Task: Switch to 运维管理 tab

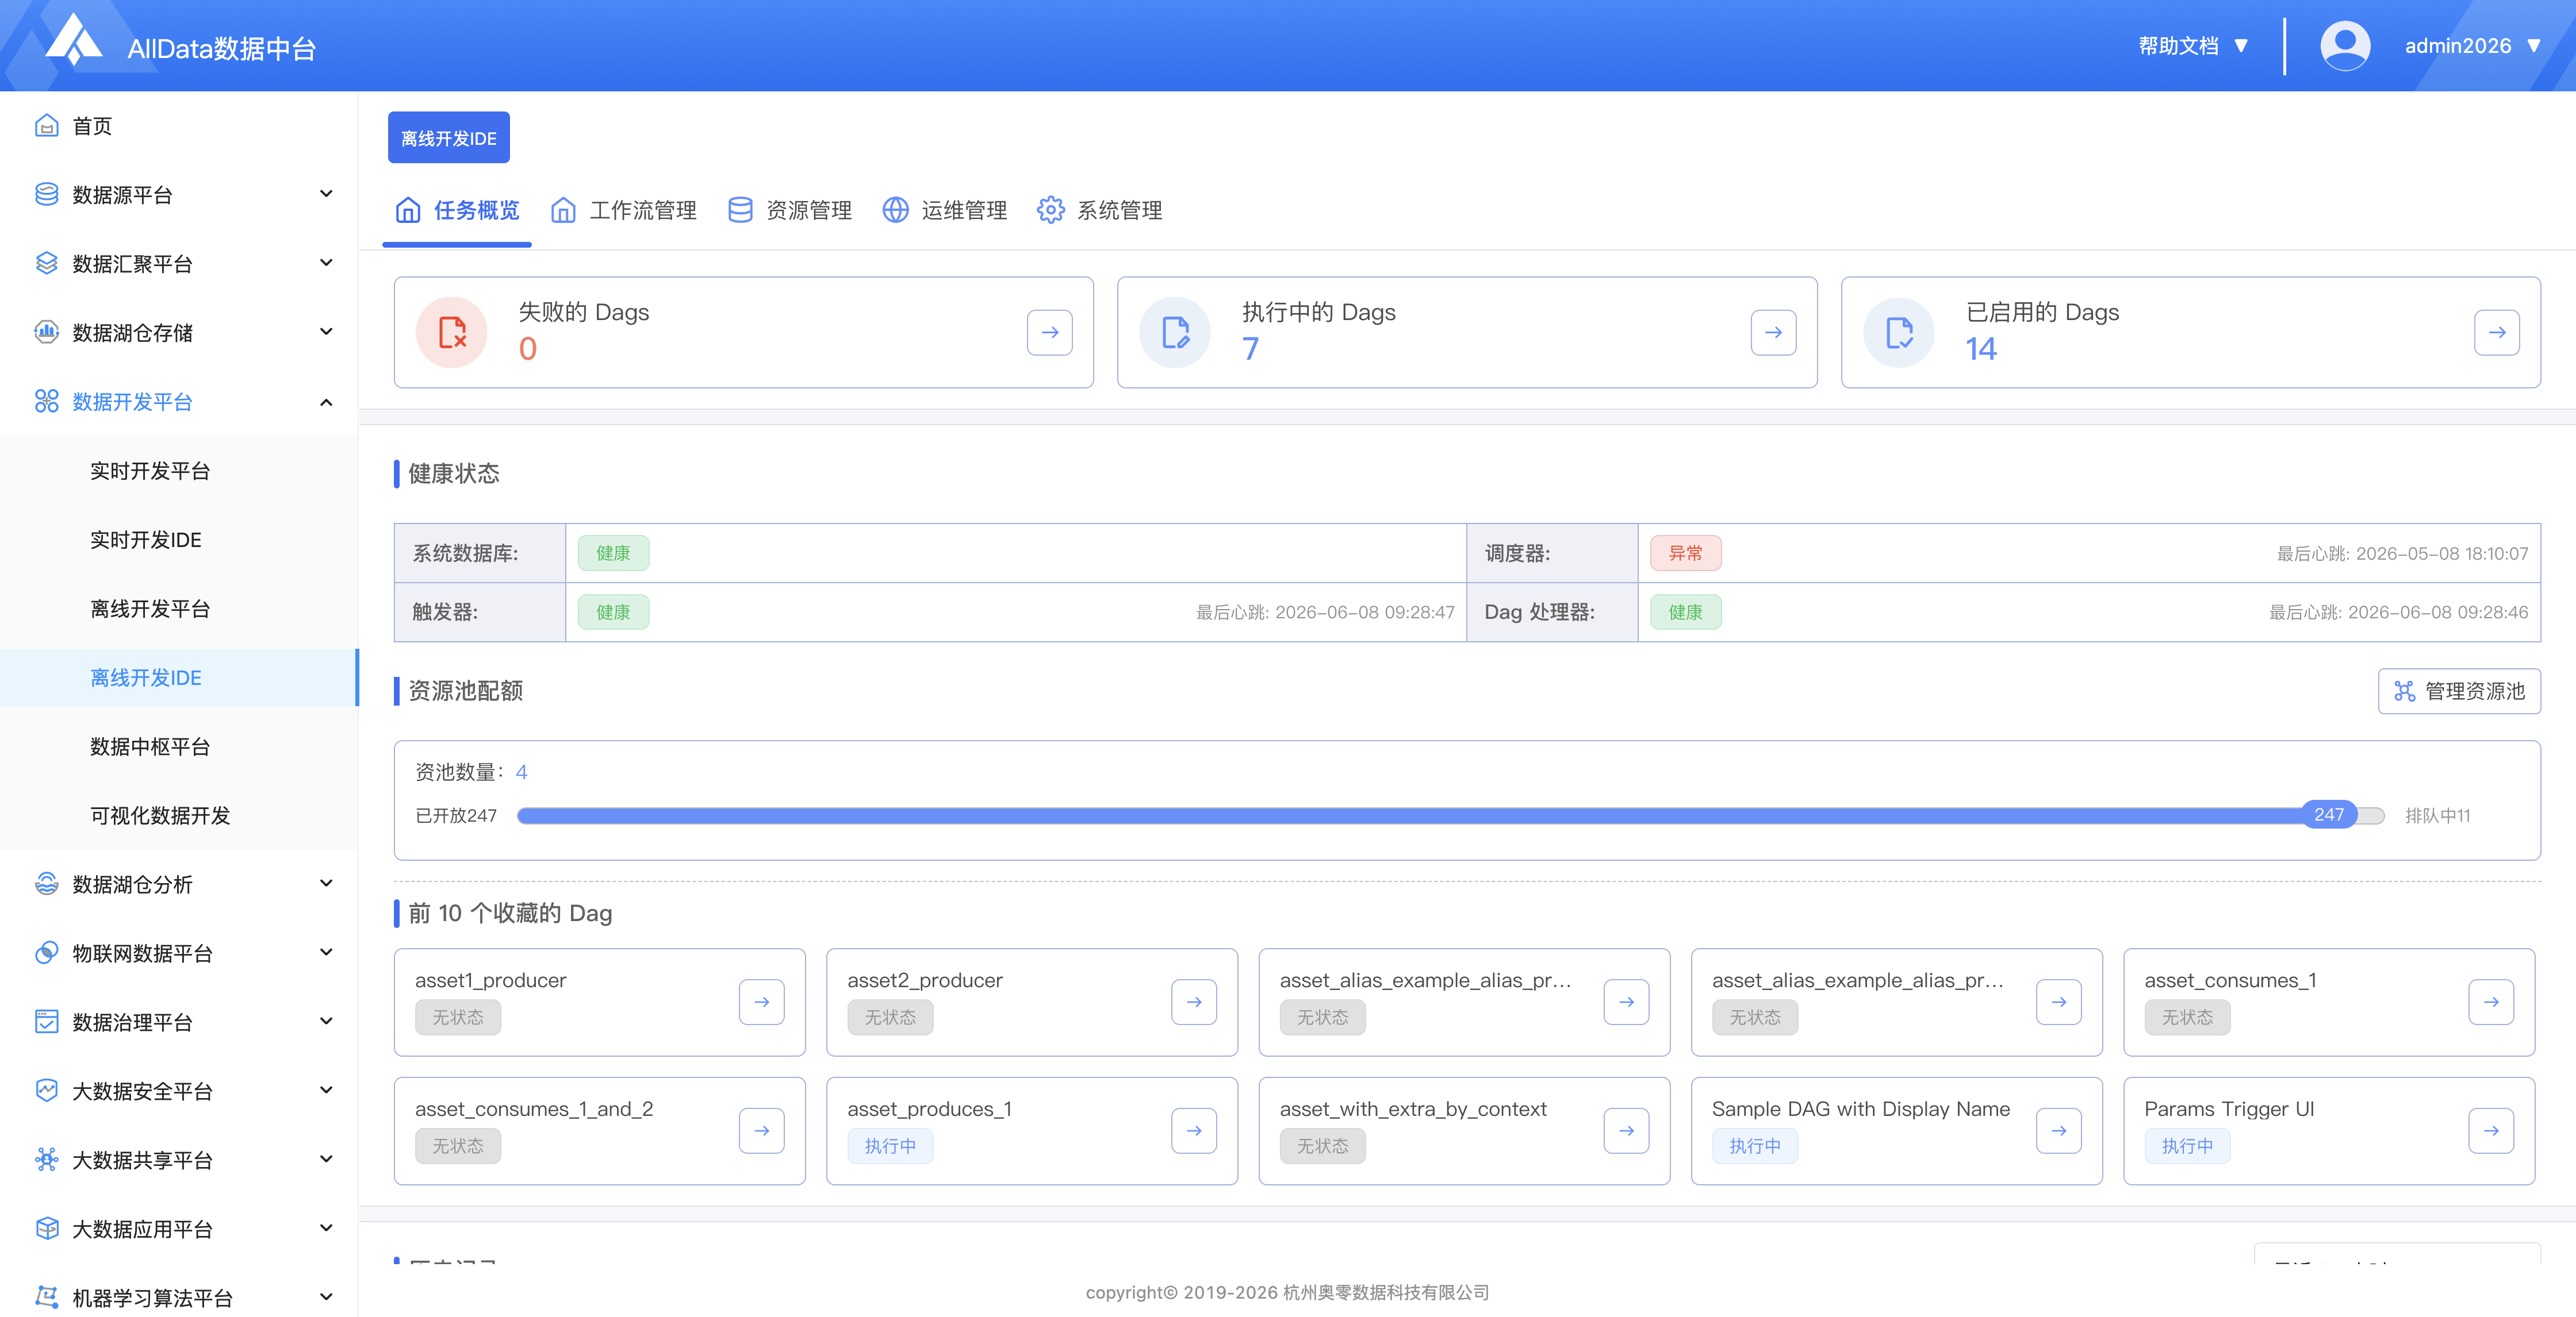Action: point(944,211)
